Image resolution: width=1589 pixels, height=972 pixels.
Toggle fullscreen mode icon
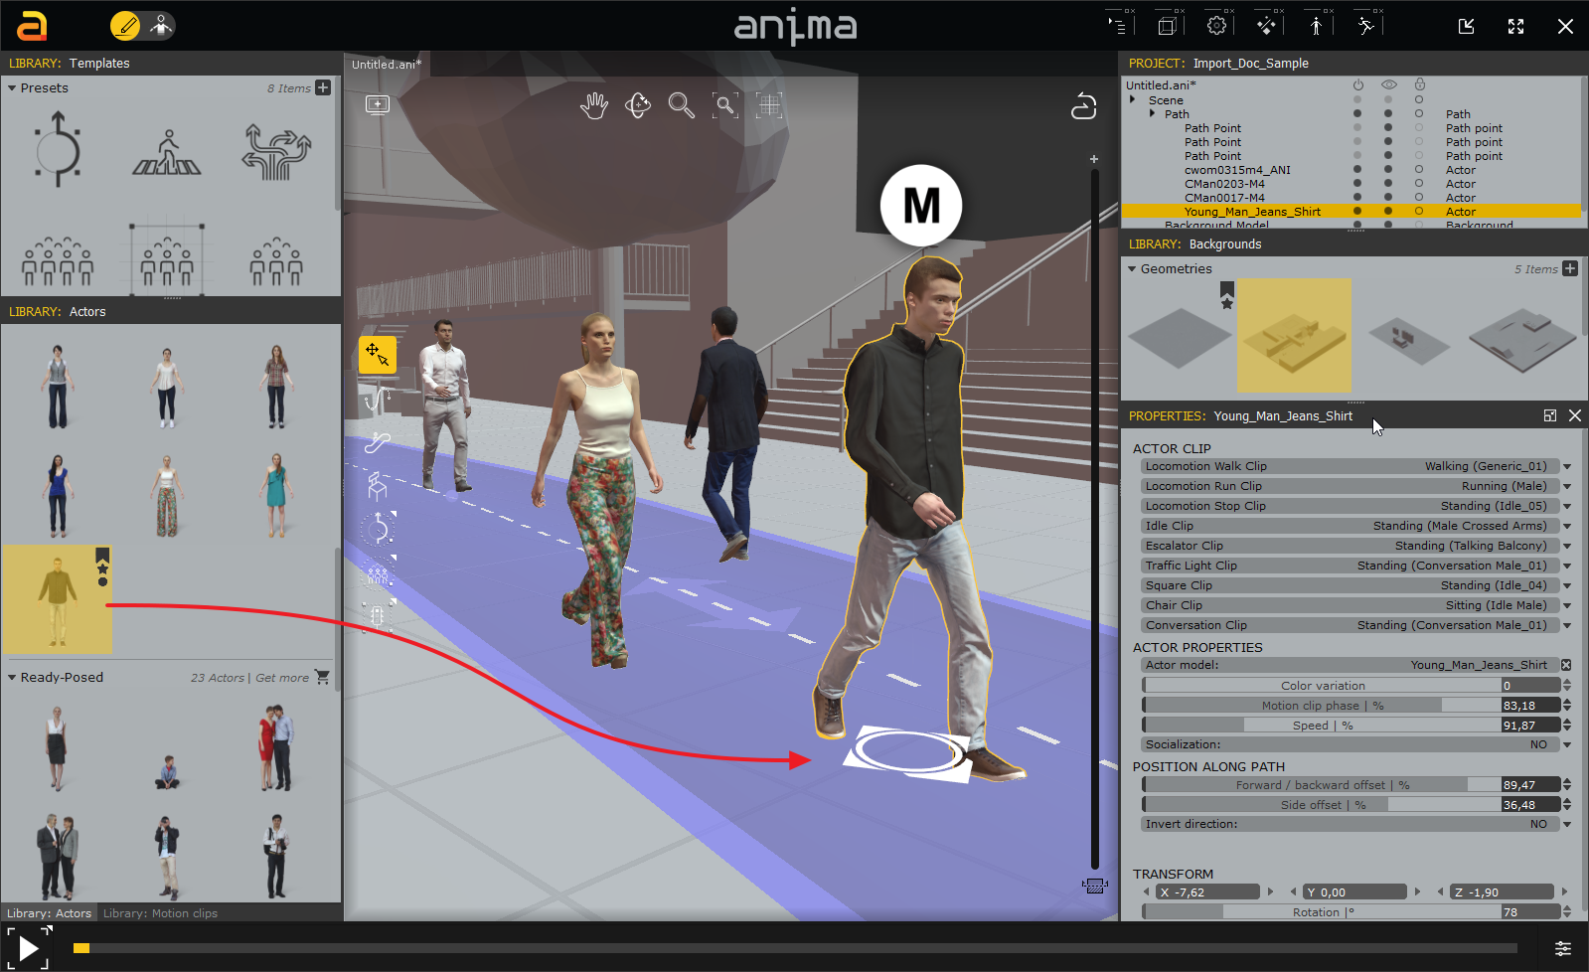[1516, 27]
